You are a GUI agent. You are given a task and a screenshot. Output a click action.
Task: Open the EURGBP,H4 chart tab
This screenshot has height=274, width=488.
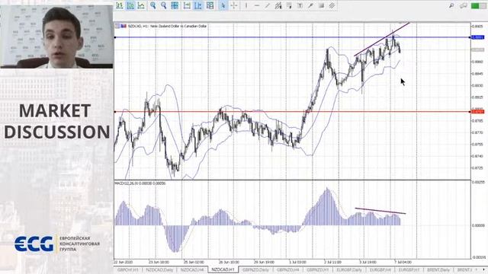click(x=380, y=269)
